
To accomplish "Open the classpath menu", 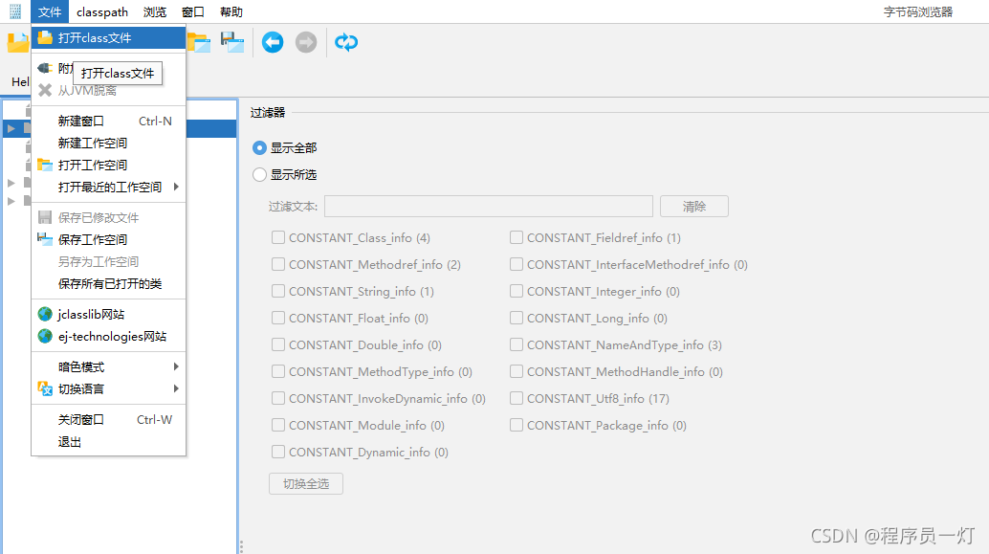I will tap(102, 12).
